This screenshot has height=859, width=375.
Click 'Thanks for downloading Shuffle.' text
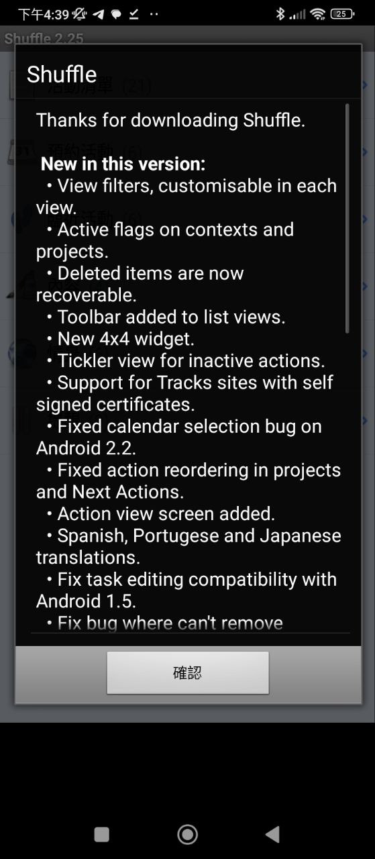[171, 120]
